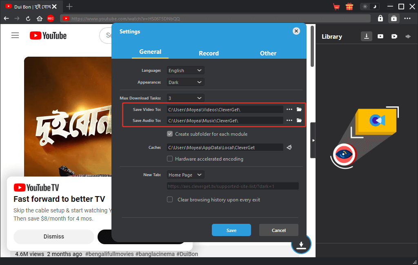Click the padlock icon in toolbar

tap(380, 18)
